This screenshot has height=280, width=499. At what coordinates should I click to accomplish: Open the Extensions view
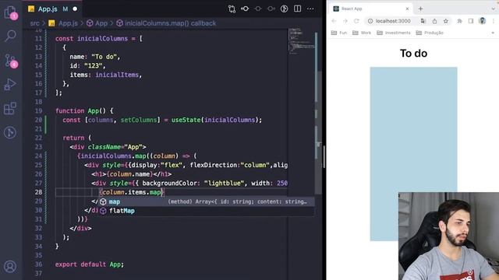point(10,109)
